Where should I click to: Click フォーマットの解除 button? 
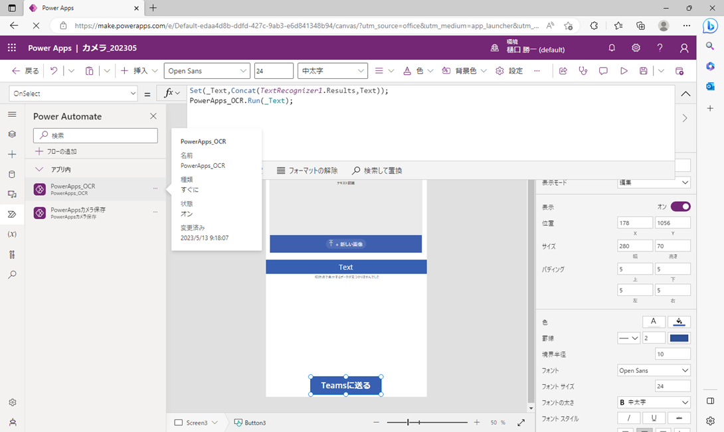pyautogui.click(x=307, y=171)
